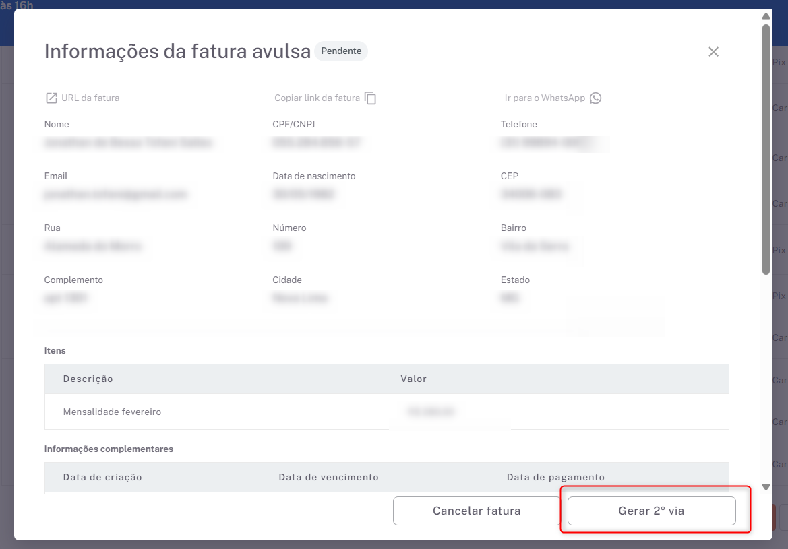Click the copy icon after Copiar link da fatura
The image size is (788, 549).
point(370,98)
